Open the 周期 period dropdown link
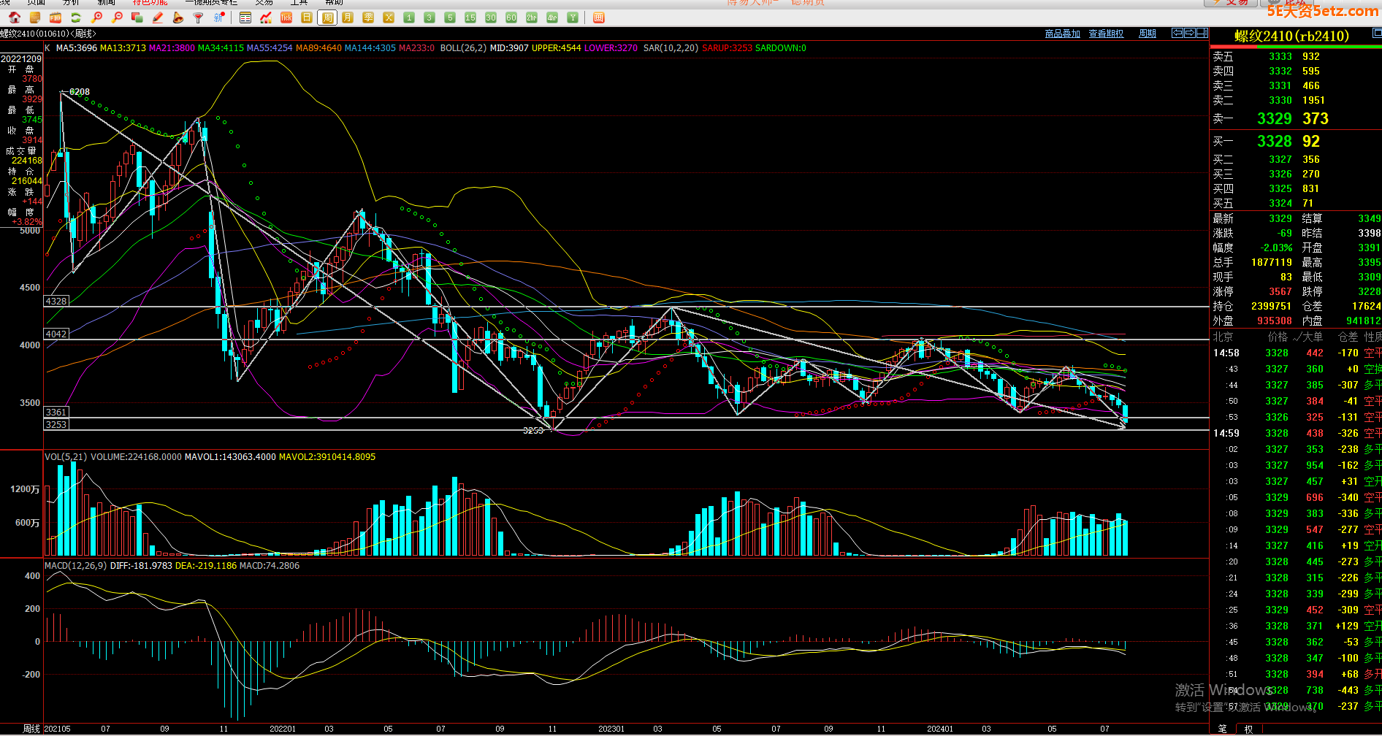Viewport: 1382px width, 736px height. point(1147,34)
